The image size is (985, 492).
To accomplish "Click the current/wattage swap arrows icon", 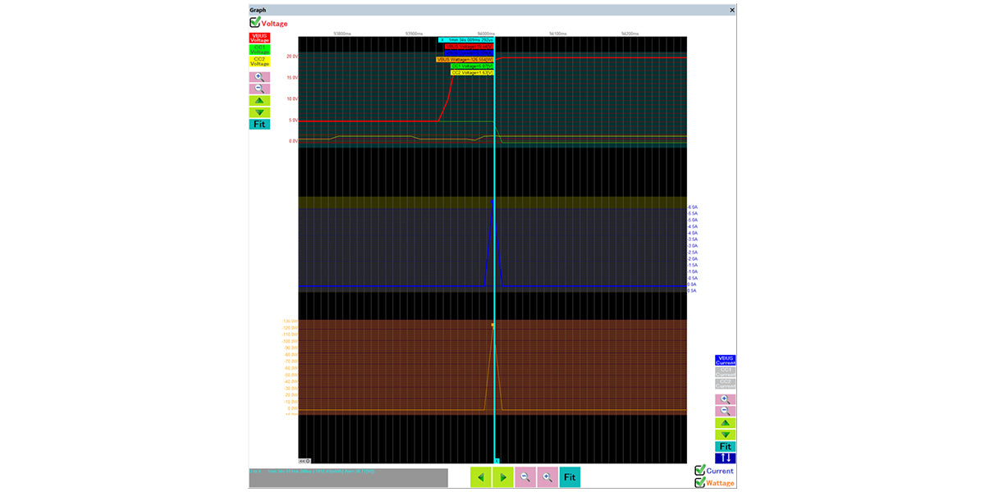I will coord(725,458).
